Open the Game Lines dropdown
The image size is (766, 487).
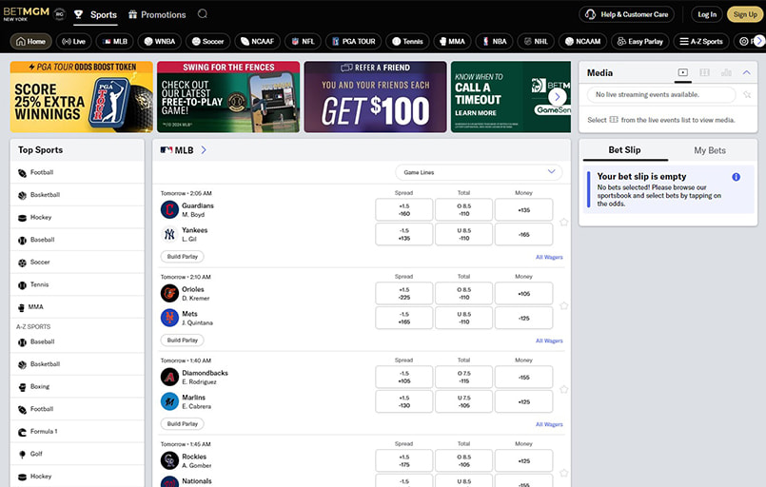pos(479,172)
